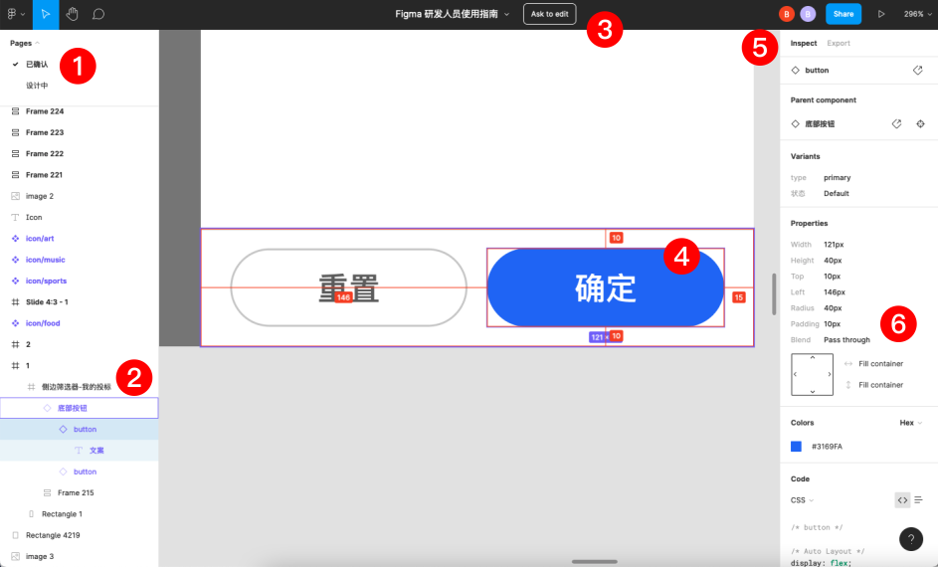Click the #3169FA blue color swatch
The image size is (938, 567).
(796, 447)
